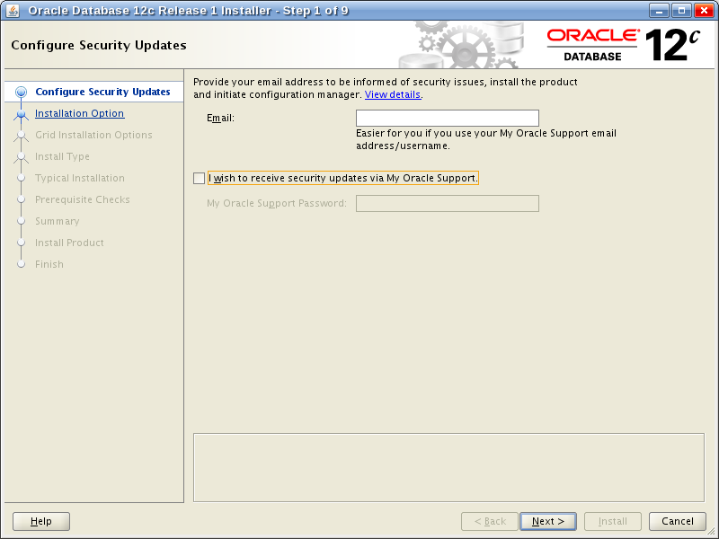The image size is (719, 539).
Task: Click the empty message area at the bottom
Action: click(448, 467)
